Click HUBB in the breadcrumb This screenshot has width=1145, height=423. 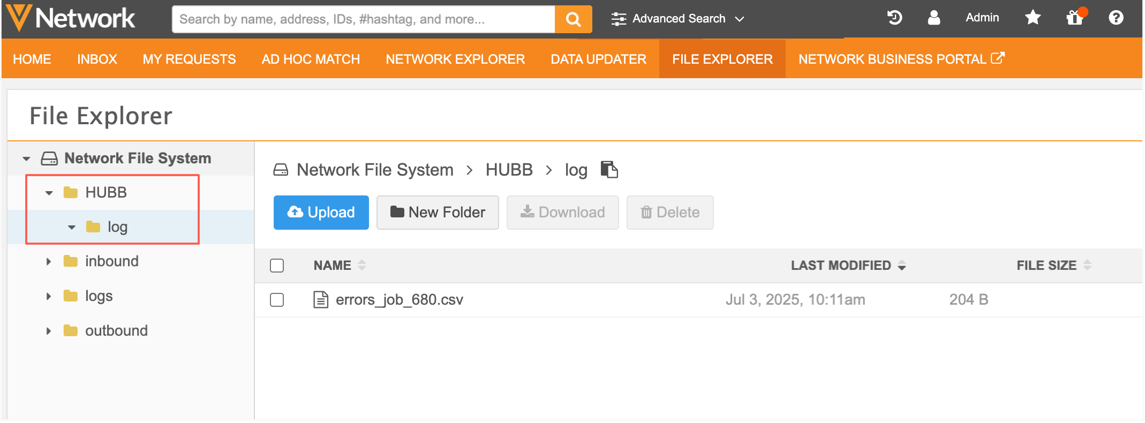(x=509, y=170)
